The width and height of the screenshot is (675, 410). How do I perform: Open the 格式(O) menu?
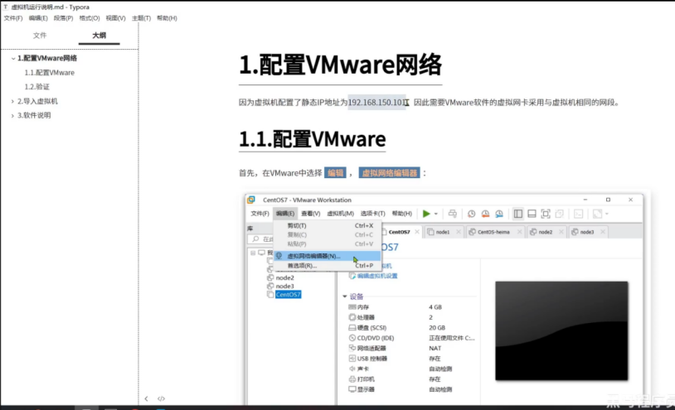click(x=89, y=18)
